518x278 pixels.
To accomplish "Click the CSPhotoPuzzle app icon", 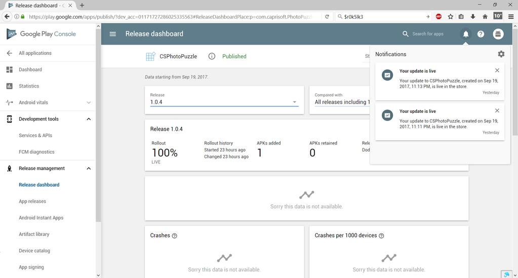I will click(x=150, y=57).
